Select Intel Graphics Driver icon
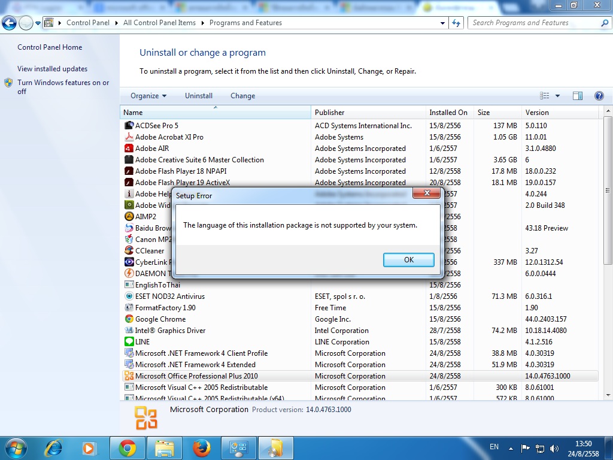613x460 pixels. (x=129, y=330)
